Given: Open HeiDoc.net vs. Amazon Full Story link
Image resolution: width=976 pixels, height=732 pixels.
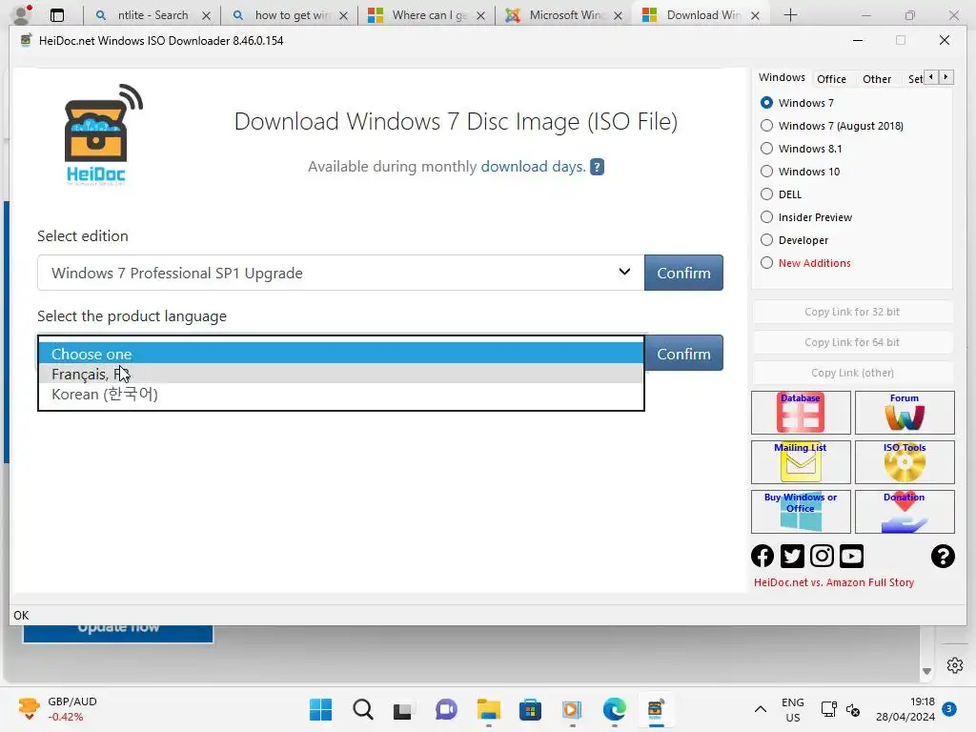Looking at the screenshot, I should pos(834,582).
